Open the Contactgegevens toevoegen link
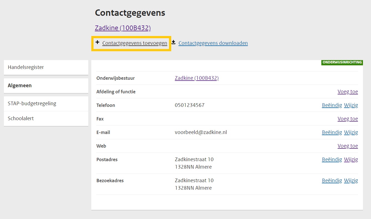The image size is (371, 219). click(x=135, y=43)
